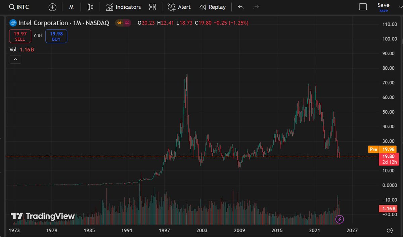Click the C19.80 close value in header
Screen dimensions: 403x237
pyautogui.click(x=204, y=23)
